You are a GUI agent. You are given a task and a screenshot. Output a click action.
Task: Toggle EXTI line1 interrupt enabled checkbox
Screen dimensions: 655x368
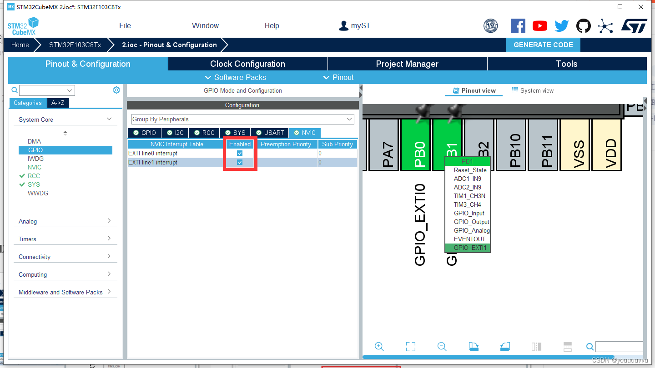coord(240,162)
